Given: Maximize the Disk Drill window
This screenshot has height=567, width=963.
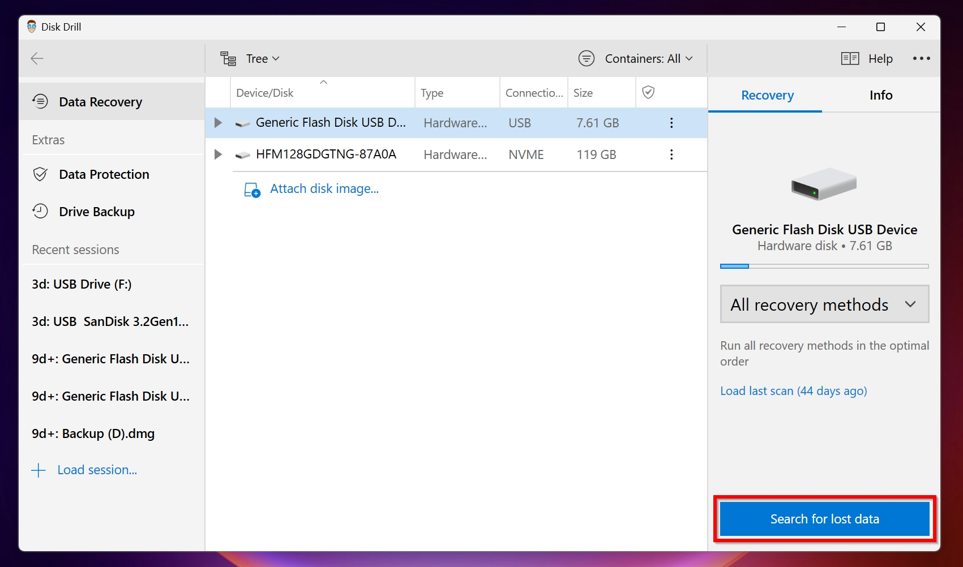Looking at the screenshot, I should 880,27.
